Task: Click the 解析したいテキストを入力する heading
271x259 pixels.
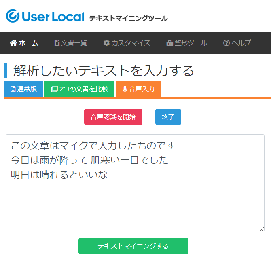Action: [x=104, y=70]
